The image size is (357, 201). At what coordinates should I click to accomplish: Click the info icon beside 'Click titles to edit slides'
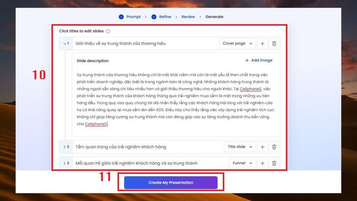pyautogui.click(x=108, y=31)
